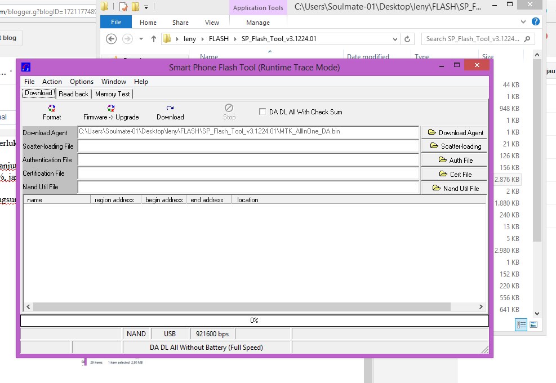Click the end address column header

[209, 199]
